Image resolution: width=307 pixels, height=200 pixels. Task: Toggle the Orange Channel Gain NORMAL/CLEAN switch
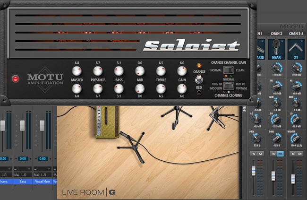[x=229, y=70]
